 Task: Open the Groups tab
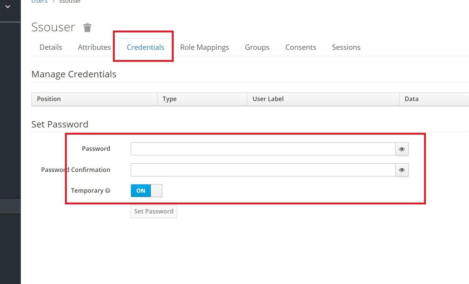257,47
